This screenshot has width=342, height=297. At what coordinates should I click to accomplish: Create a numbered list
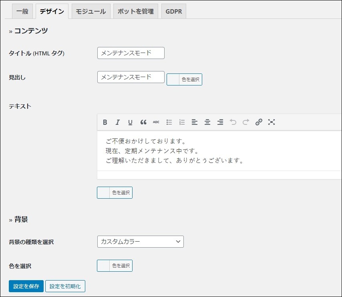pos(182,122)
